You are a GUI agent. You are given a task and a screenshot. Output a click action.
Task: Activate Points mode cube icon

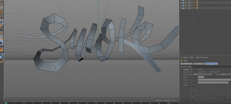point(1,17)
